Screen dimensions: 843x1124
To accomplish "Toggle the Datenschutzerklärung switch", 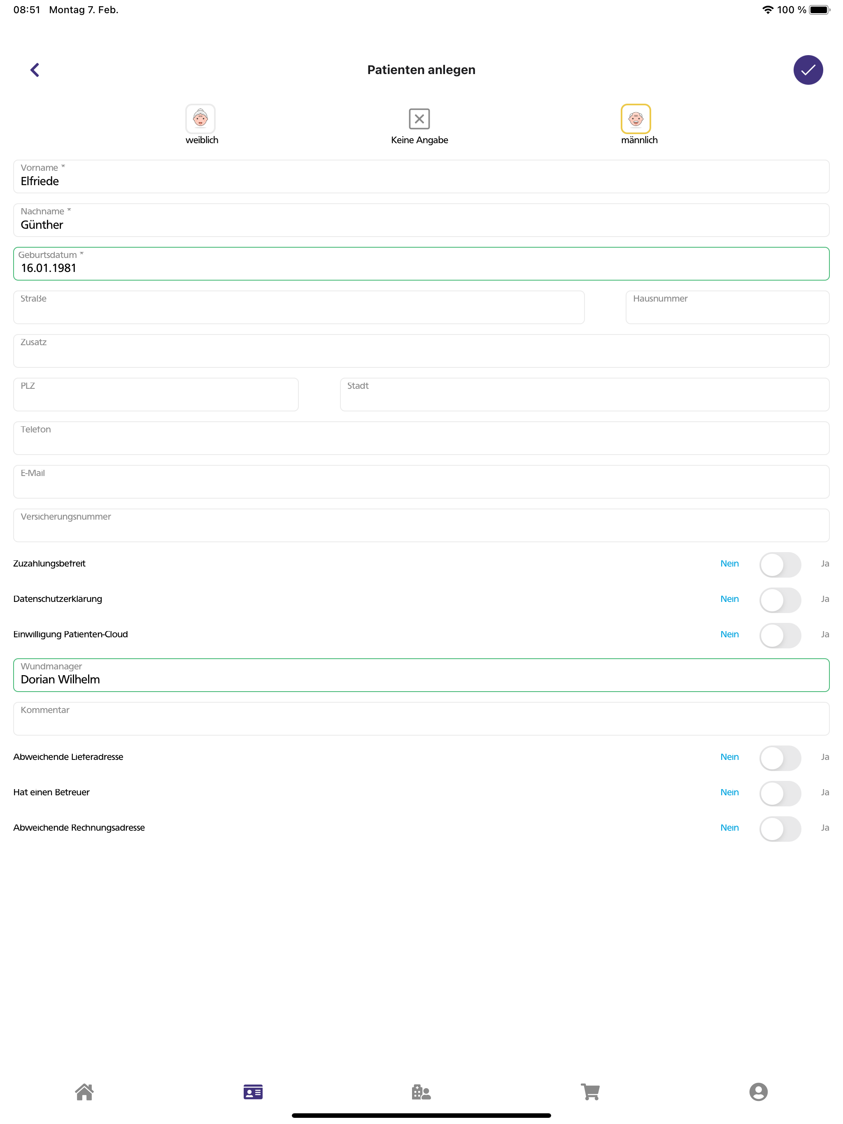I will (780, 600).
